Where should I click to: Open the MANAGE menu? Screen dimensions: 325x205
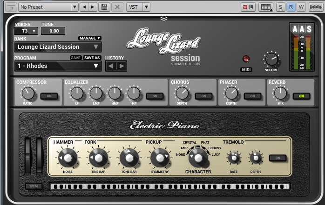pos(90,38)
